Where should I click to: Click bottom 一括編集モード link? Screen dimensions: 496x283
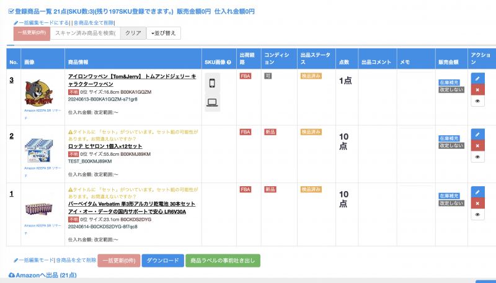pos(33,260)
